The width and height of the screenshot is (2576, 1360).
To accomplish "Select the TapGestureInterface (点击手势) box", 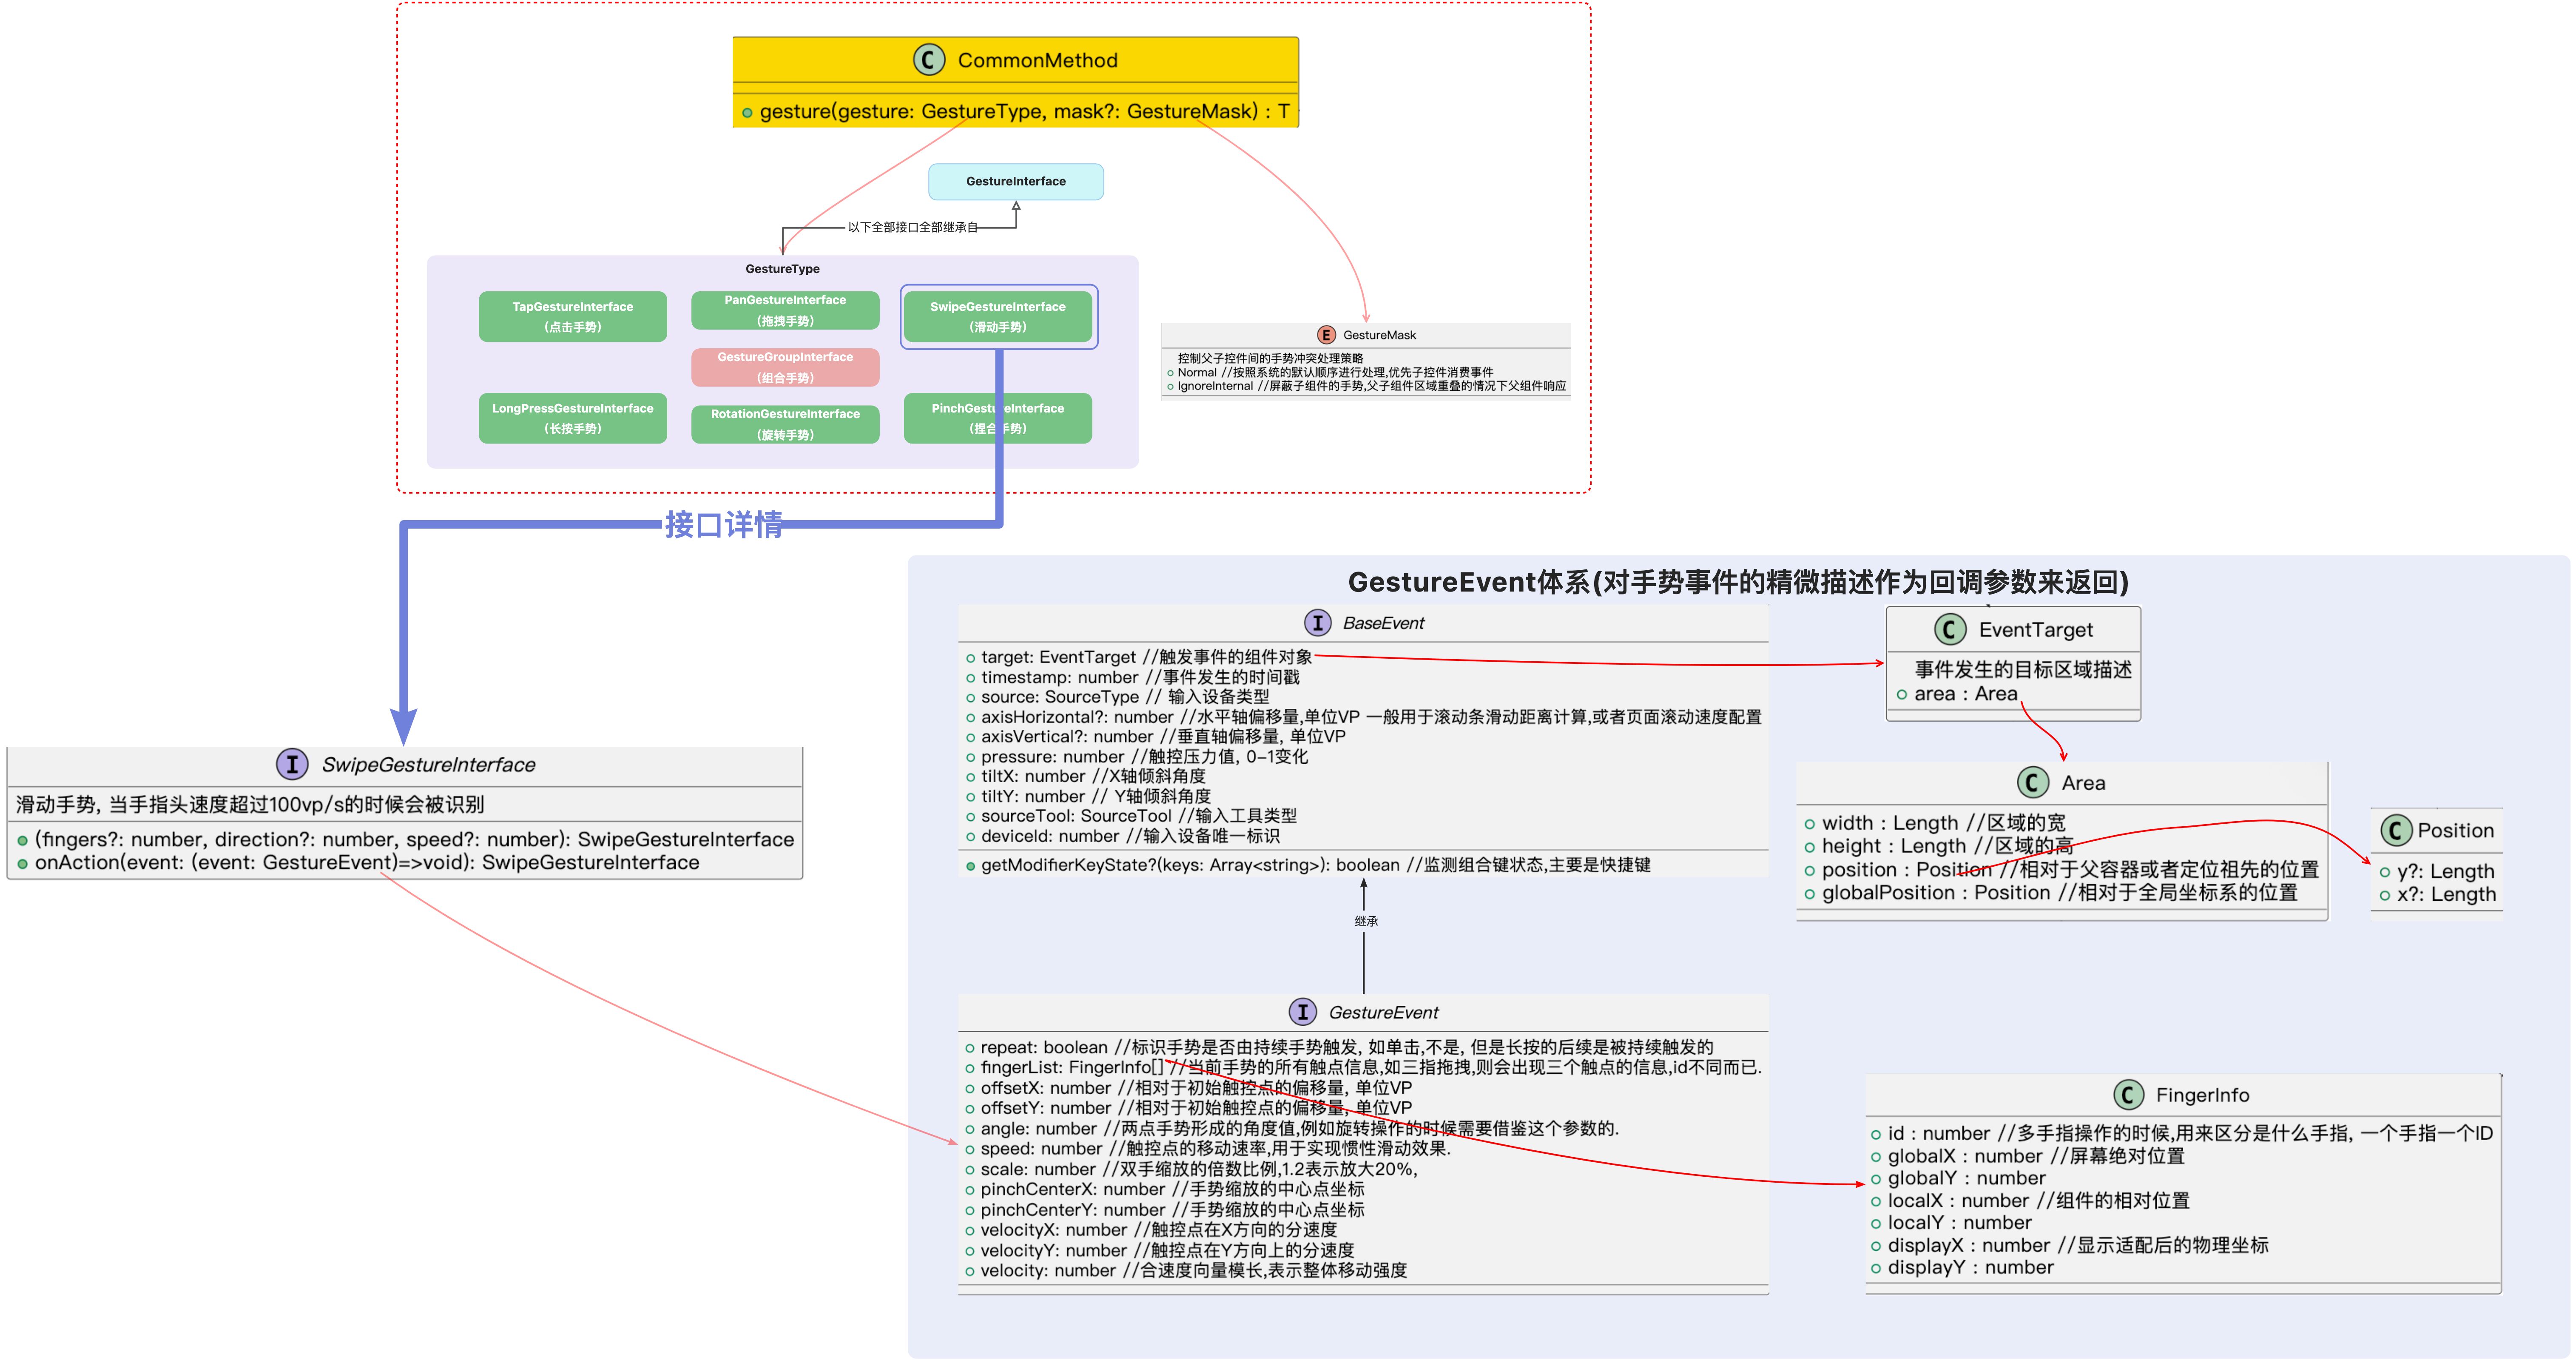I will click(x=573, y=317).
